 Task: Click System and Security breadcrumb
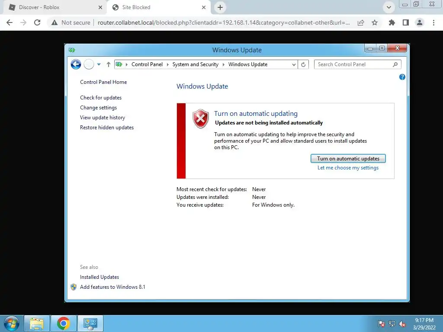[x=196, y=64]
